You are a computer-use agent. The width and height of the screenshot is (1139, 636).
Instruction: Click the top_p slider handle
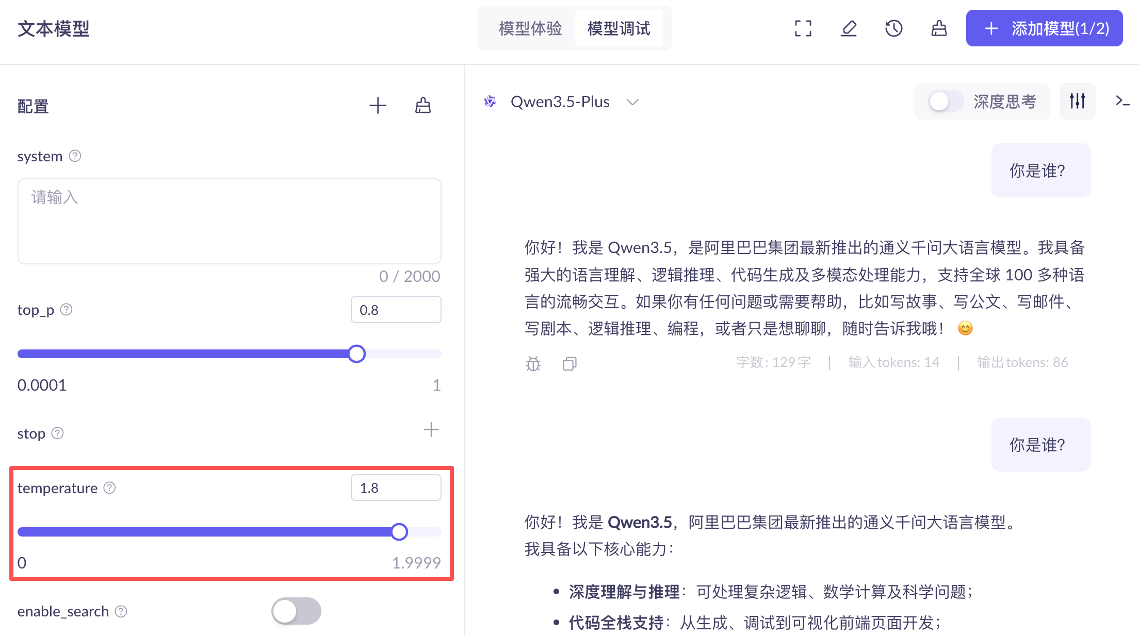click(356, 354)
